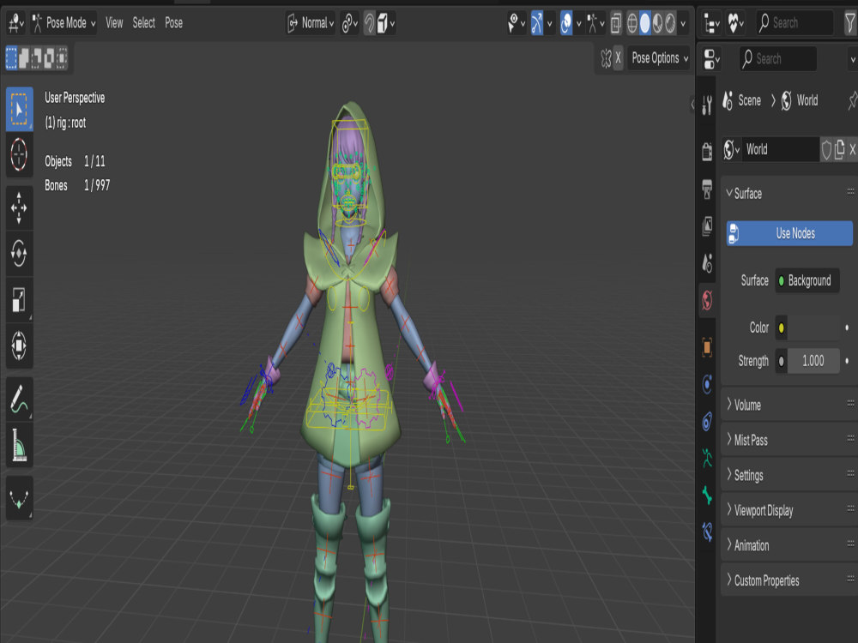The height and width of the screenshot is (643, 858).
Task: Select the Measure tool
Action: 19,444
